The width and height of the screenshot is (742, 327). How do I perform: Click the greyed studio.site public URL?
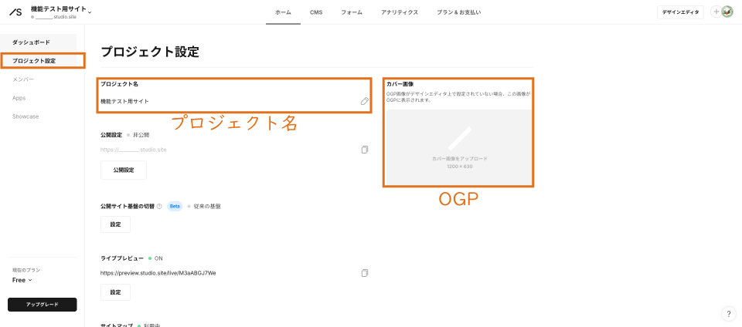point(134,150)
